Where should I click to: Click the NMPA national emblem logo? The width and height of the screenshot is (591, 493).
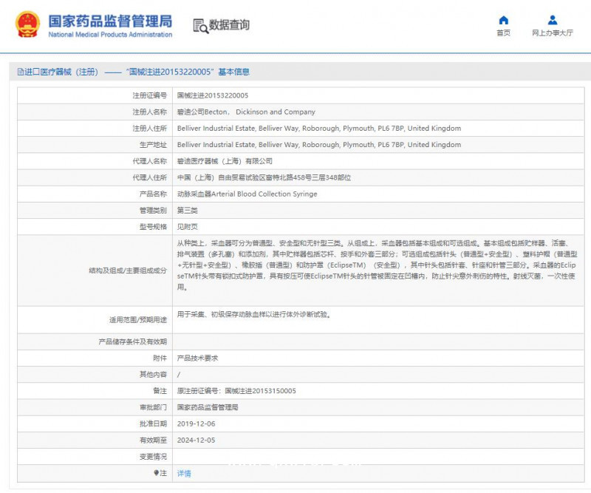click(27, 23)
